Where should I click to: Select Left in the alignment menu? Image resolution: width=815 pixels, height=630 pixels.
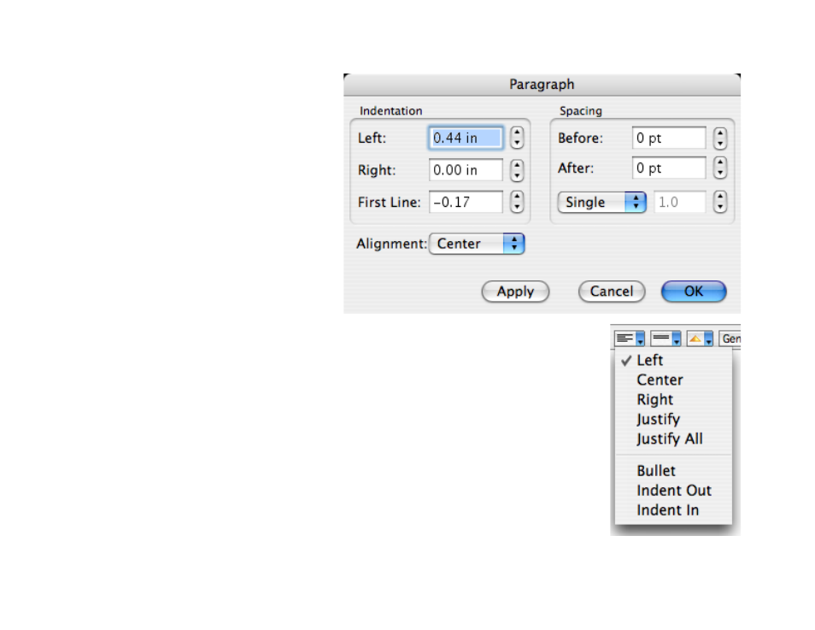(x=674, y=360)
